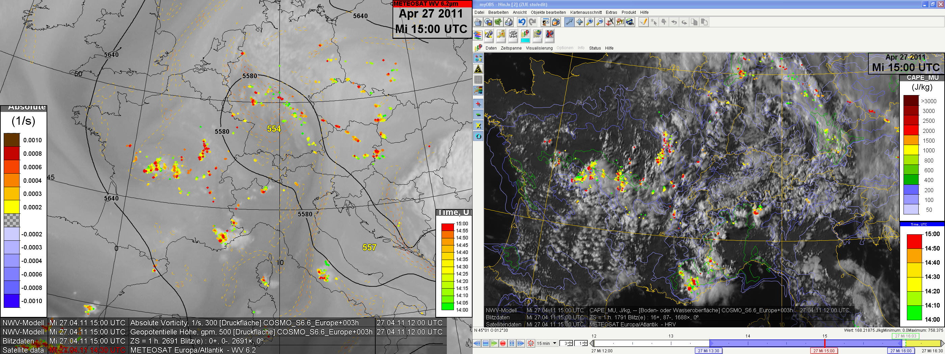Viewport: 945px width, 354px height.
Task: Open the 15 min interval dropdown
Action: [554, 343]
